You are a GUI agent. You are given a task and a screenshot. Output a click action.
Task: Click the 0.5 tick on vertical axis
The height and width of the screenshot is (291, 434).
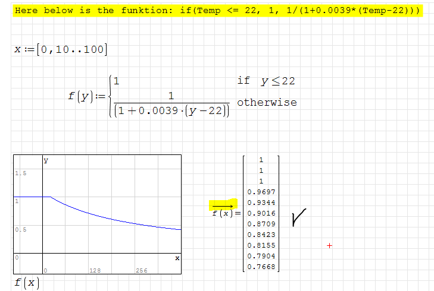click(x=20, y=229)
